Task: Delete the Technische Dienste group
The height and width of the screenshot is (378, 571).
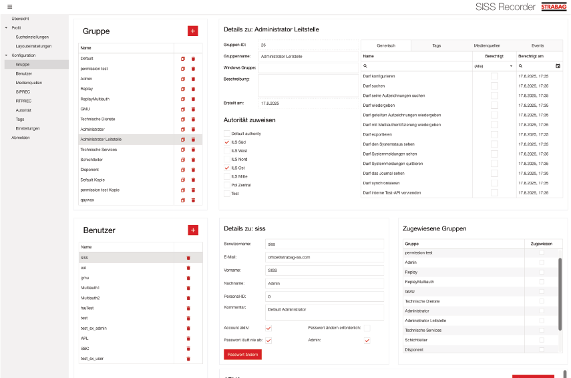Action: [x=194, y=119]
